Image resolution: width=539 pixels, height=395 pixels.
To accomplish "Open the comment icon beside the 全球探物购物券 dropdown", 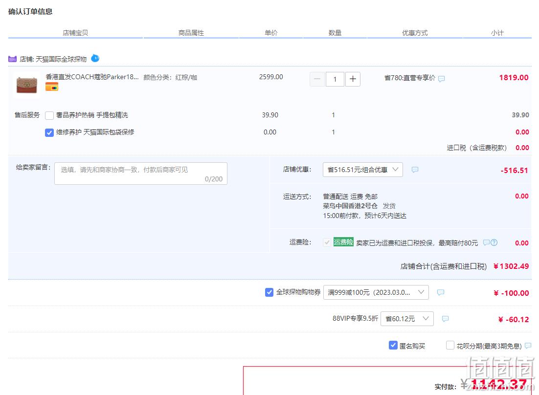I will 440,292.
